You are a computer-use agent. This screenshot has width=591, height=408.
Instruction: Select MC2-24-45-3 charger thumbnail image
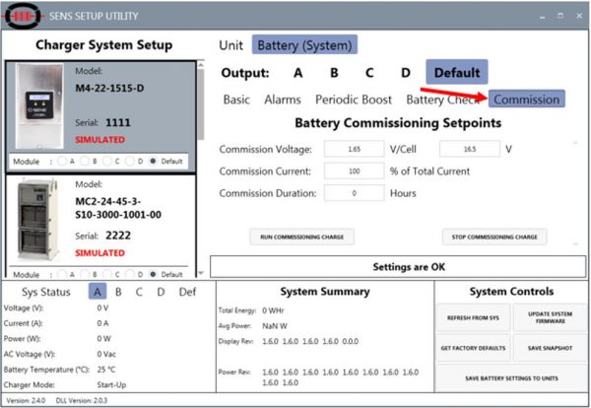[37, 220]
